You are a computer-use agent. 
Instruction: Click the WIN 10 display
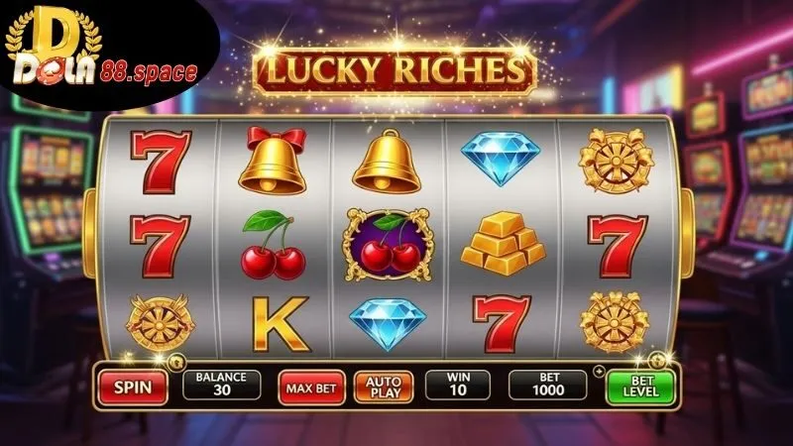(458, 385)
